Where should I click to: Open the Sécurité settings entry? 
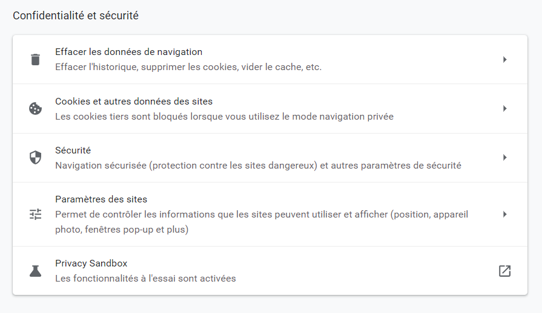pos(73,150)
